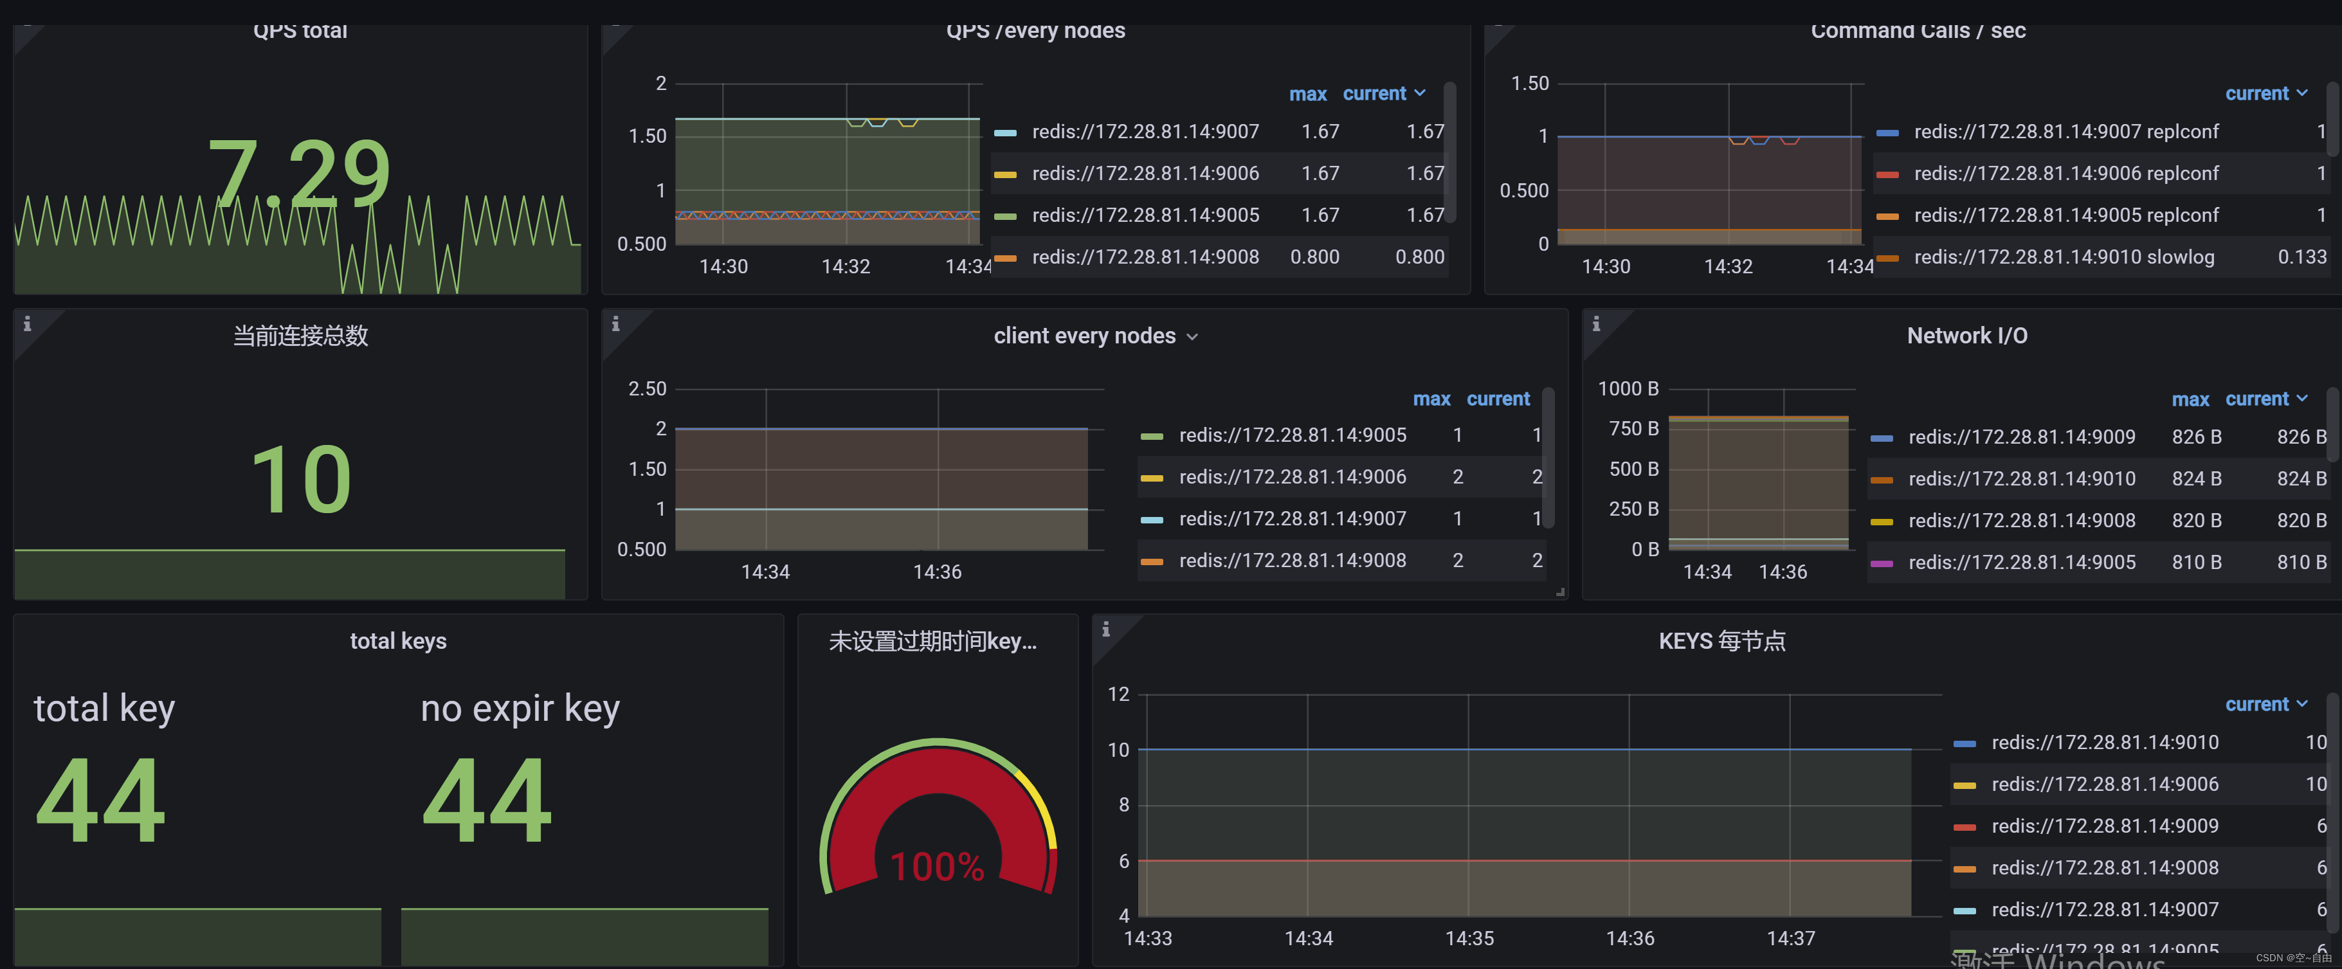Click info icon on Network I/O panel

[x=1595, y=323]
